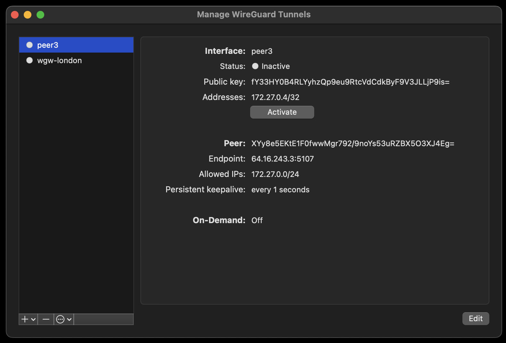
Task: Click the status dot beside wgw-london
Action: 30,60
